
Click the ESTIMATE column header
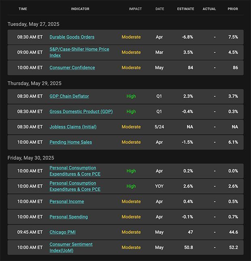click(x=185, y=9)
